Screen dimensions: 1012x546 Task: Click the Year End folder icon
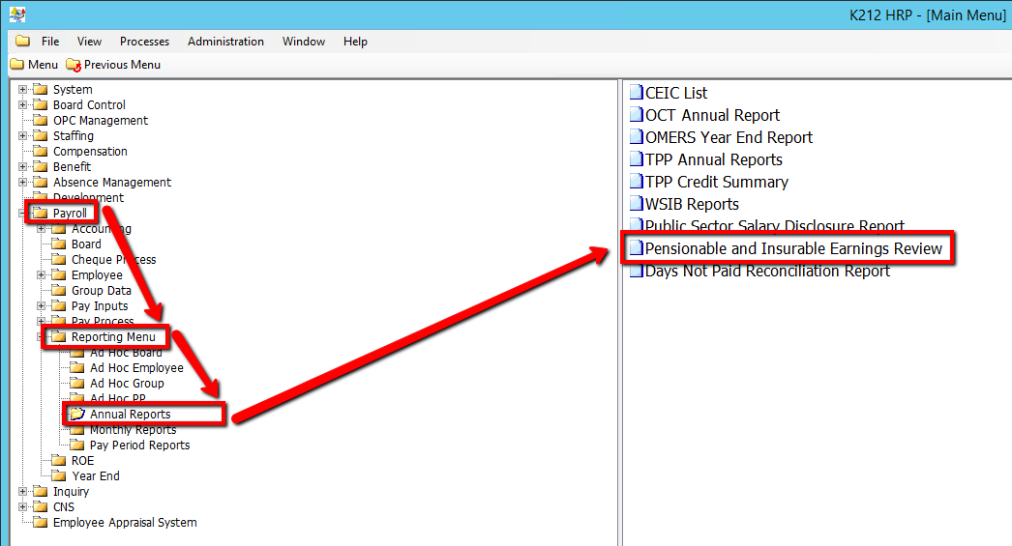pyautogui.click(x=59, y=476)
